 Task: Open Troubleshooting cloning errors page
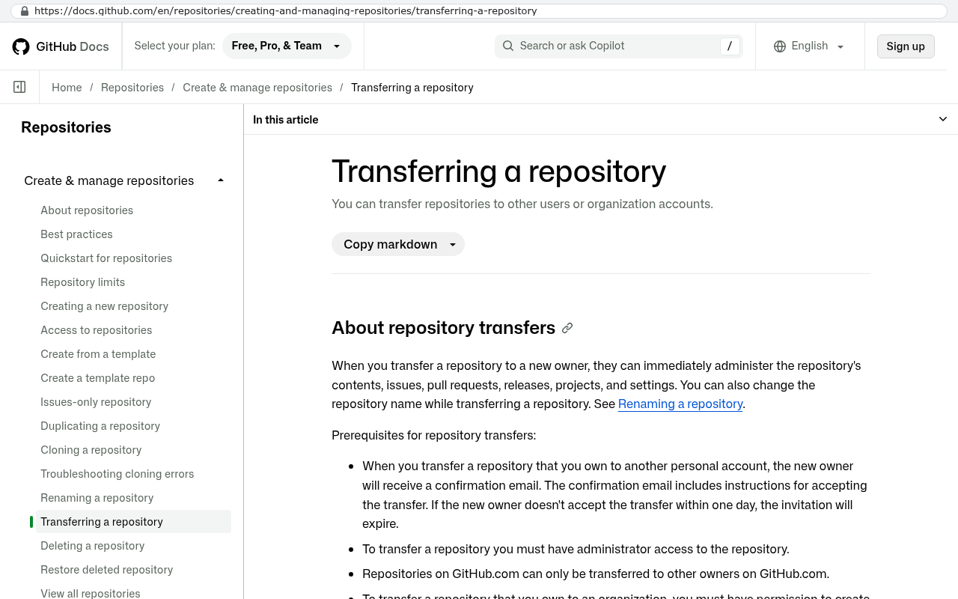point(117,474)
